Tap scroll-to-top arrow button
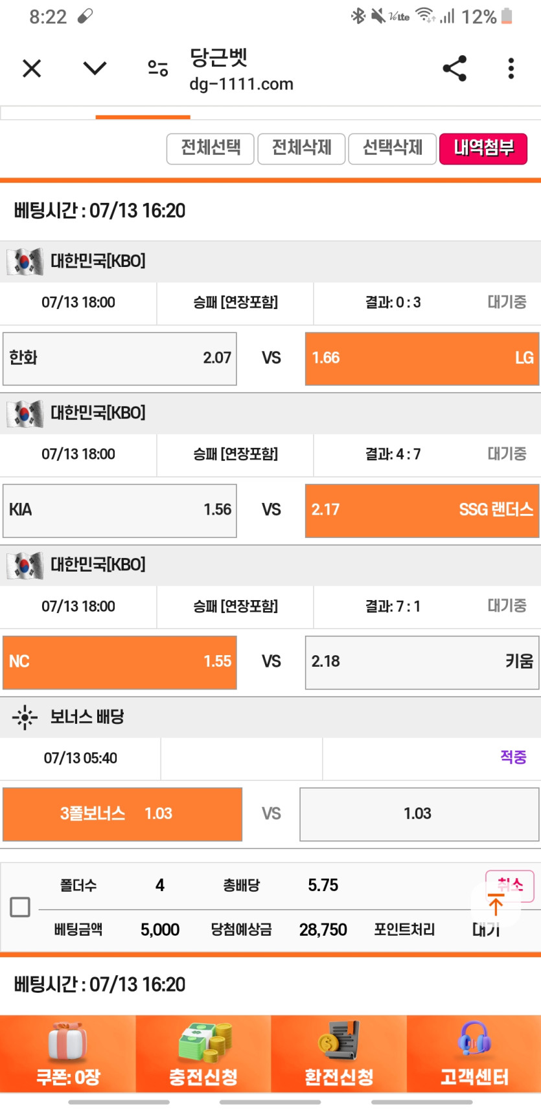Screen dimensions: 541x1112 (496, 905)
